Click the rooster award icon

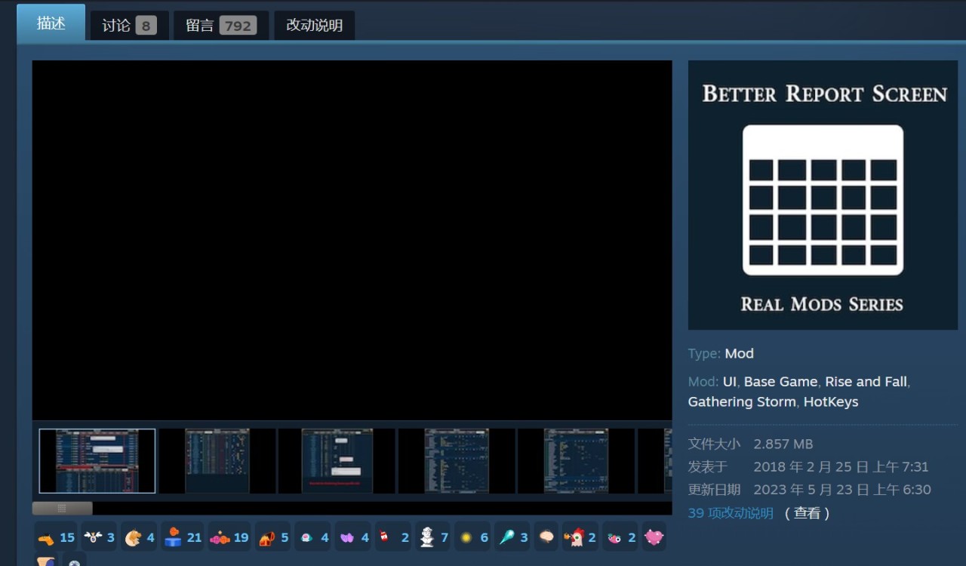tap(580, 537)
